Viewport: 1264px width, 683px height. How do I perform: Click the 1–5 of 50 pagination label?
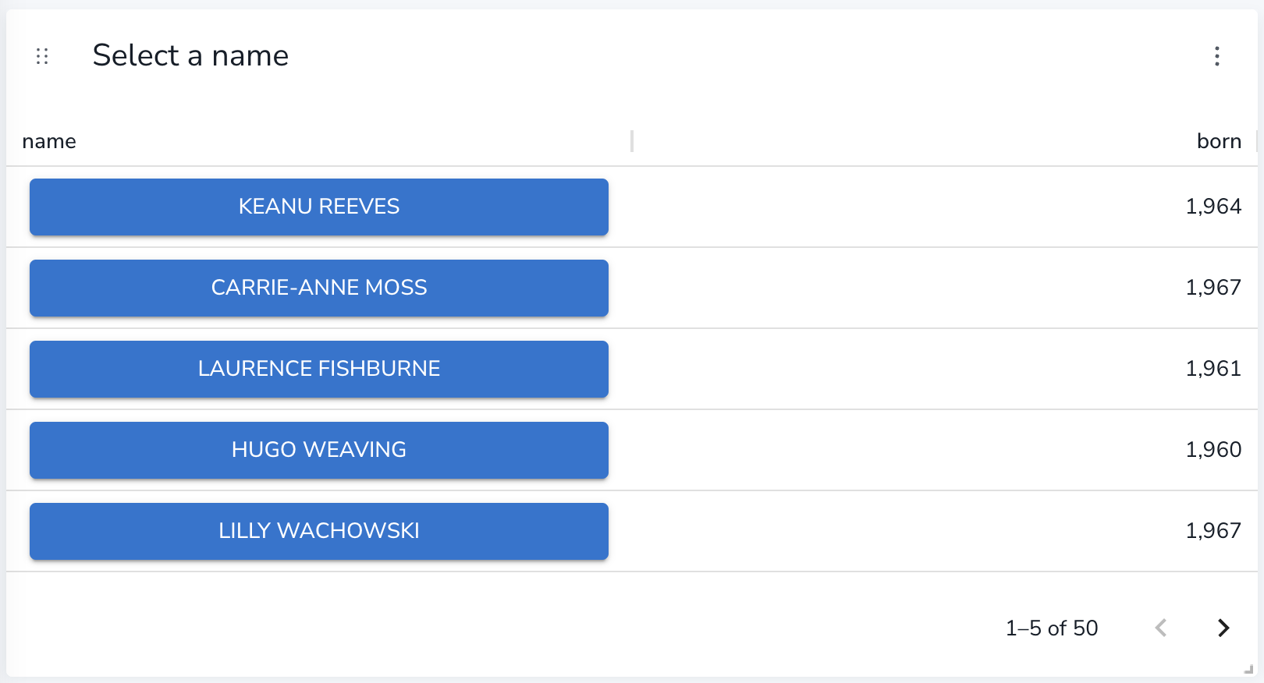[1052, 628]
